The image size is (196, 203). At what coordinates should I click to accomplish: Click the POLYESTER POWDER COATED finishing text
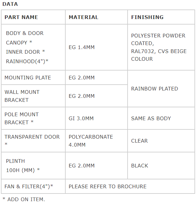tap(158, 40)
